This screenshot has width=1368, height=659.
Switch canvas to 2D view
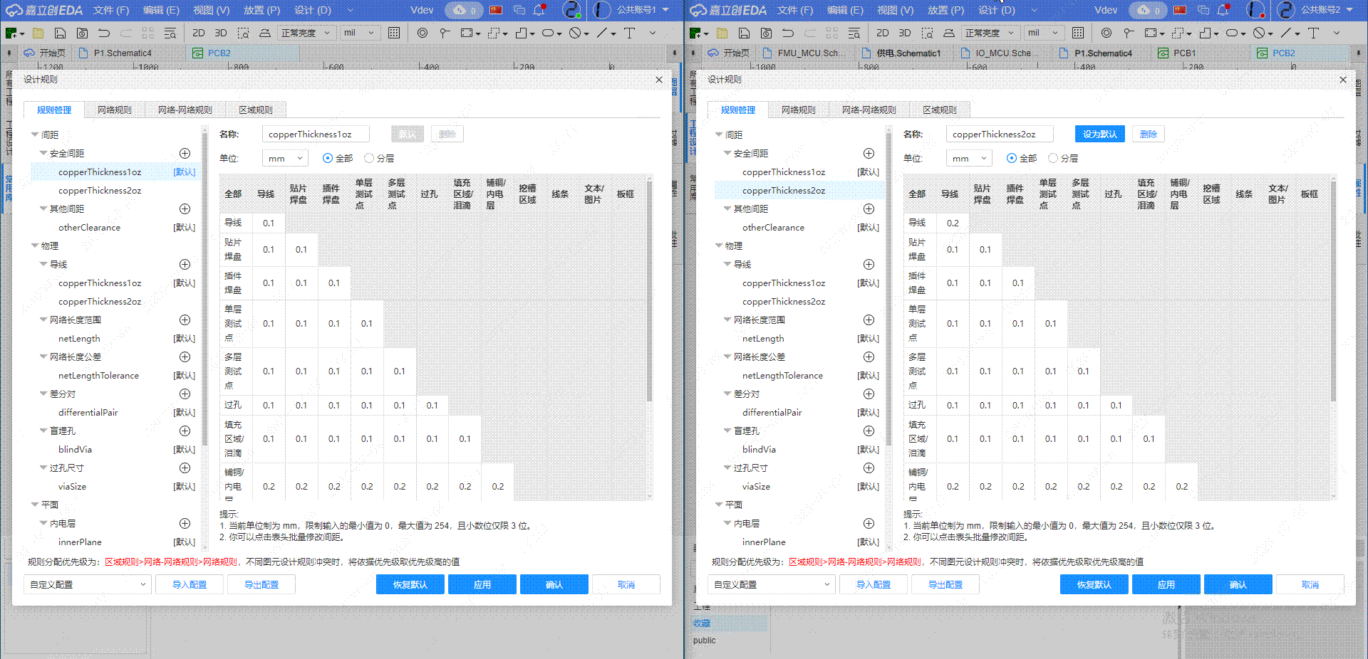[200, 33]
